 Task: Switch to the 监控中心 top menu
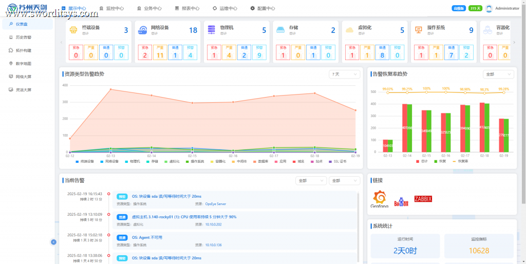click(x=111, y=8)
